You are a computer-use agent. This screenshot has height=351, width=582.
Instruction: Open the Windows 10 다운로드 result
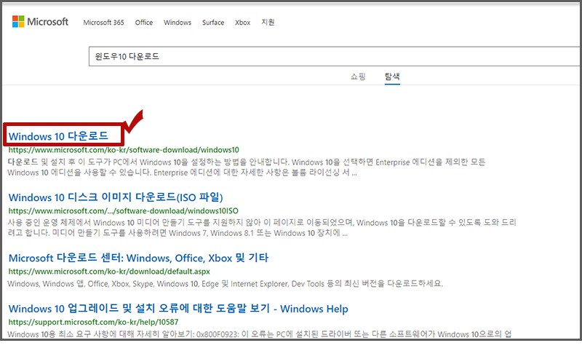tap(58, 136)
